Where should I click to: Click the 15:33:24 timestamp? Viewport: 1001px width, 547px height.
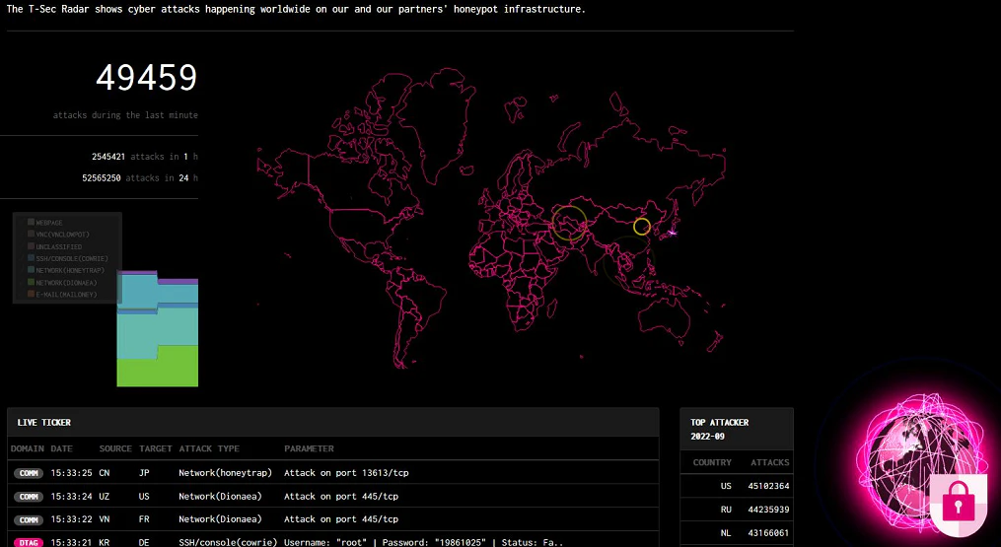click(x=71, y=497)
